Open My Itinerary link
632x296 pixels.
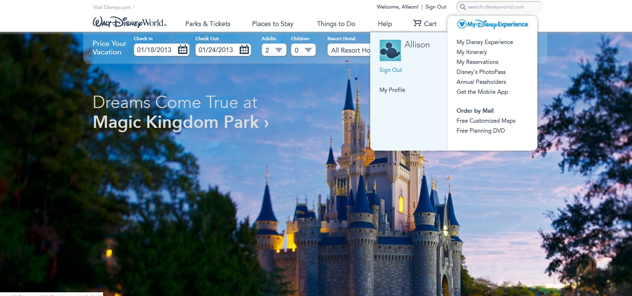point(472,52)
